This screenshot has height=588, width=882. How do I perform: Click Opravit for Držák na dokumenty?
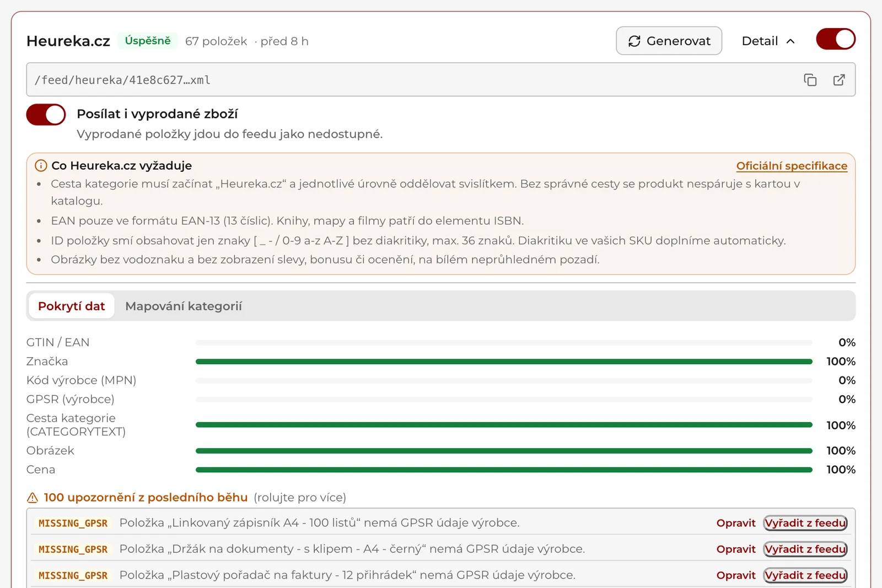point(736,549)
